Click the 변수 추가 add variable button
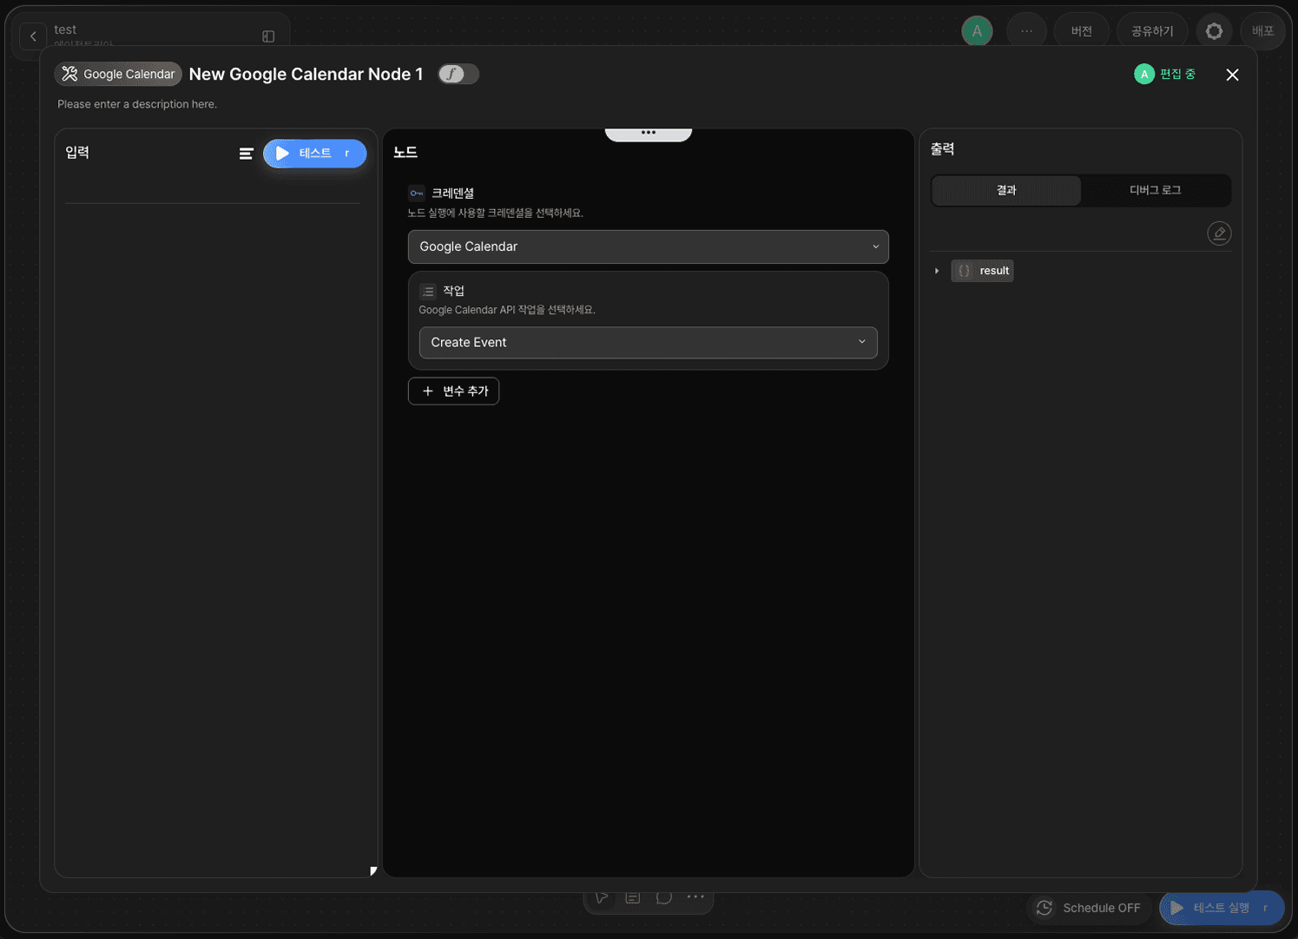This screenshot has height=939, width=1298. (454, 391)
